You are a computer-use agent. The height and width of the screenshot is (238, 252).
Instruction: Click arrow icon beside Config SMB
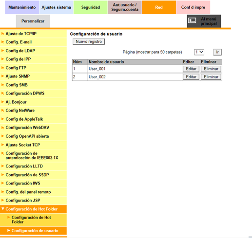pos(2,85)
